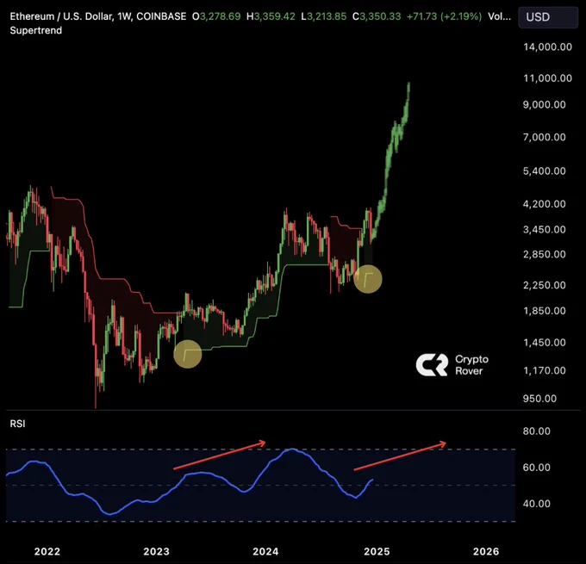Click the 7,000.00 price axis label
This screenshot has height=564, width=586.
click(x=545, y=137)
